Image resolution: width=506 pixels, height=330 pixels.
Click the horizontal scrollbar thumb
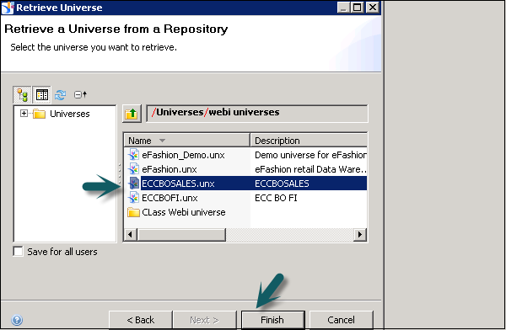tap(181, 234)
